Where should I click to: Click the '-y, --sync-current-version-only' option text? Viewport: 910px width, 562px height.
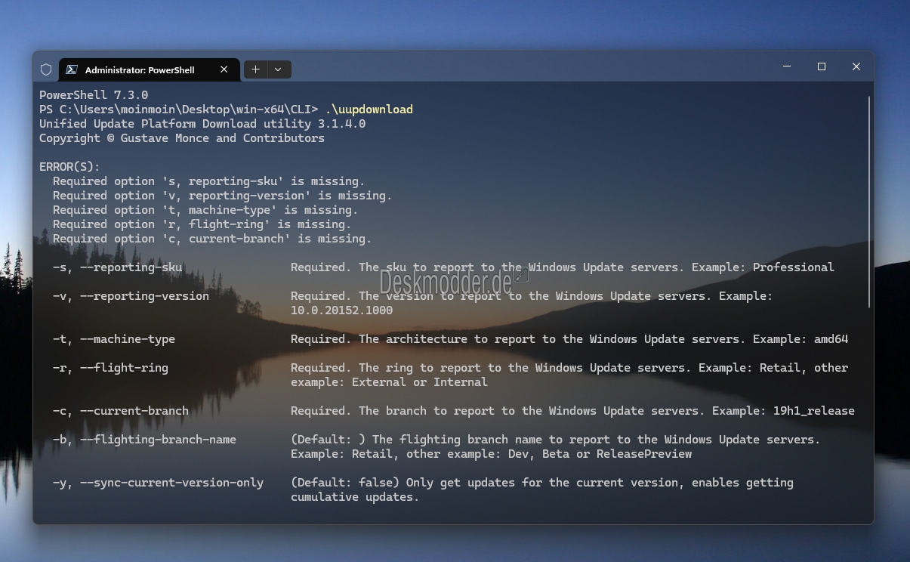[159, 483]
